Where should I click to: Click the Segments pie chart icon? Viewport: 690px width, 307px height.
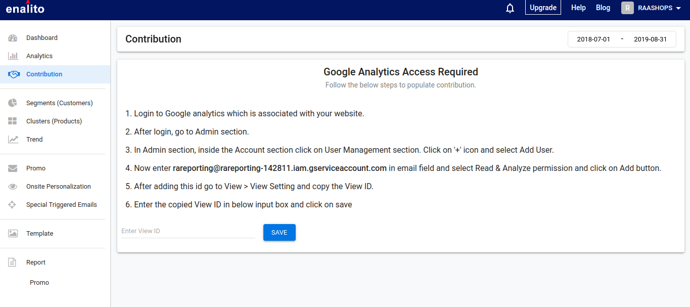pyautogui.click(x=13, y=103)
